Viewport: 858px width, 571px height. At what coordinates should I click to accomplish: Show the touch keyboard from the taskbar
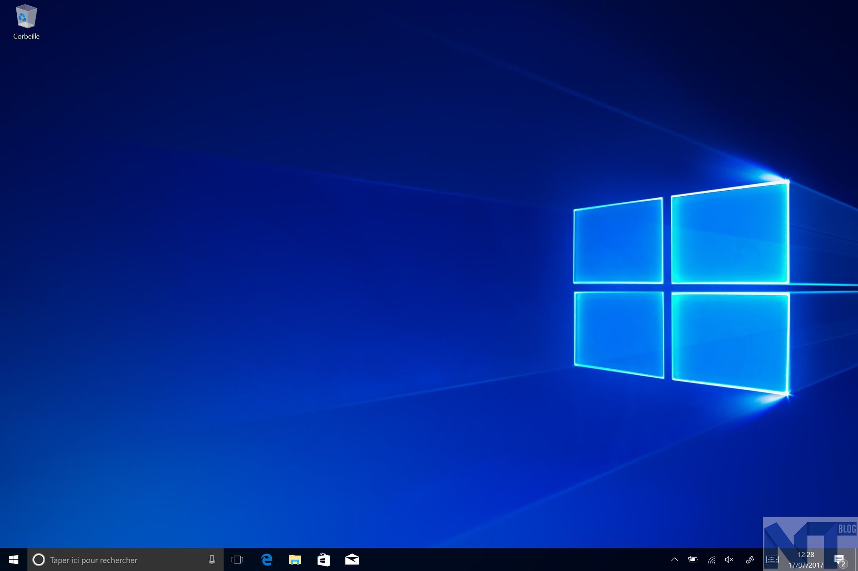tap(772, 560)
